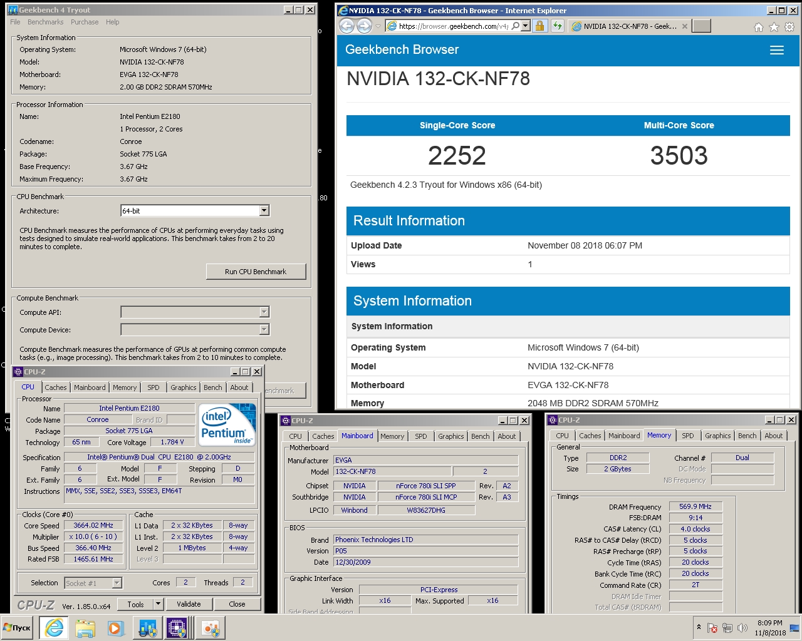Select Bench tab in right CPU-Z window
The image size is (802, 641).
point(747,436)
